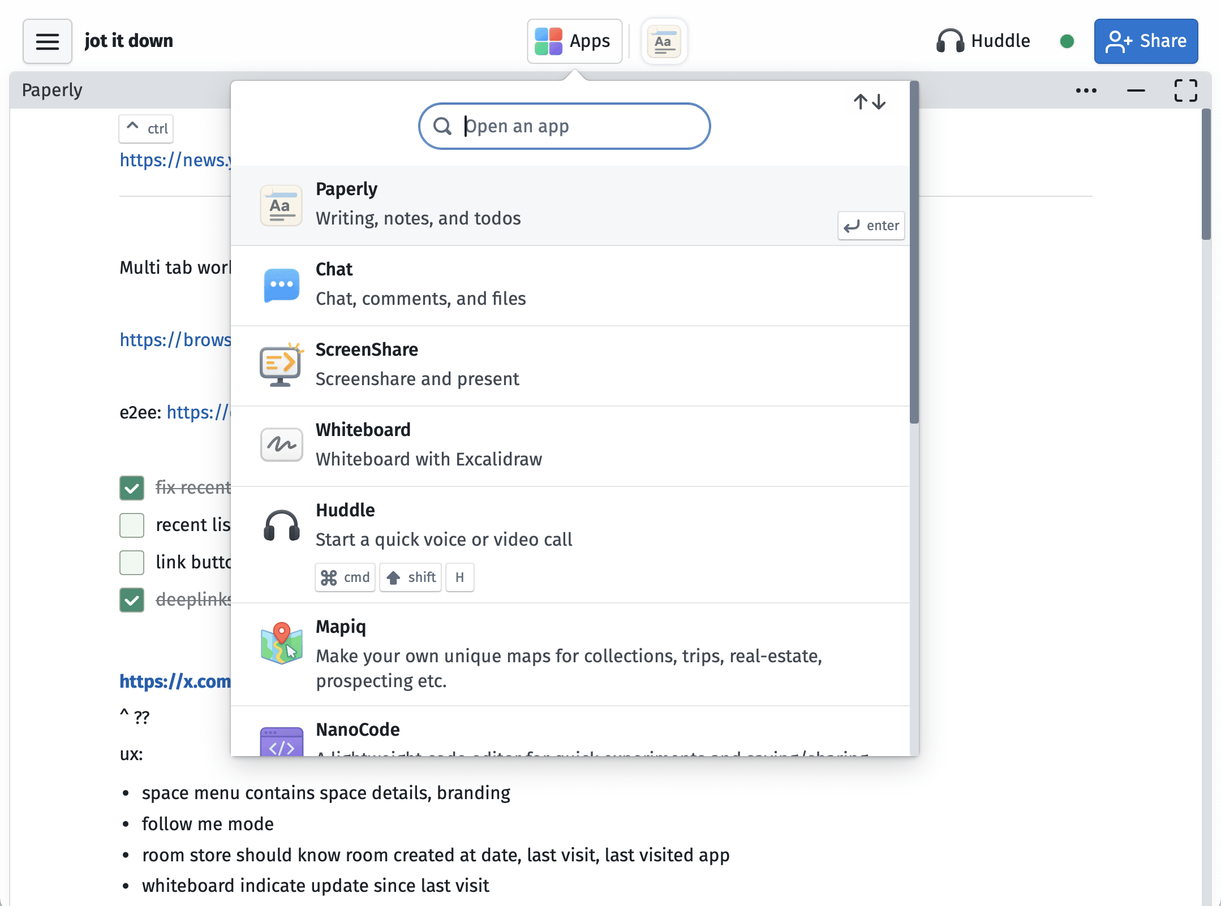
Task: Open the Whiteboard app
Action: point(570,446)
